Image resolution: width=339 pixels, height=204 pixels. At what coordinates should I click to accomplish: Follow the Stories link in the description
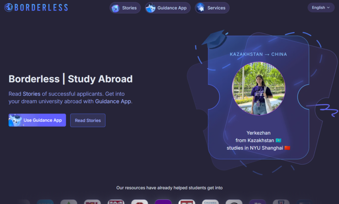pyautogui.click(x=32, y=94)
